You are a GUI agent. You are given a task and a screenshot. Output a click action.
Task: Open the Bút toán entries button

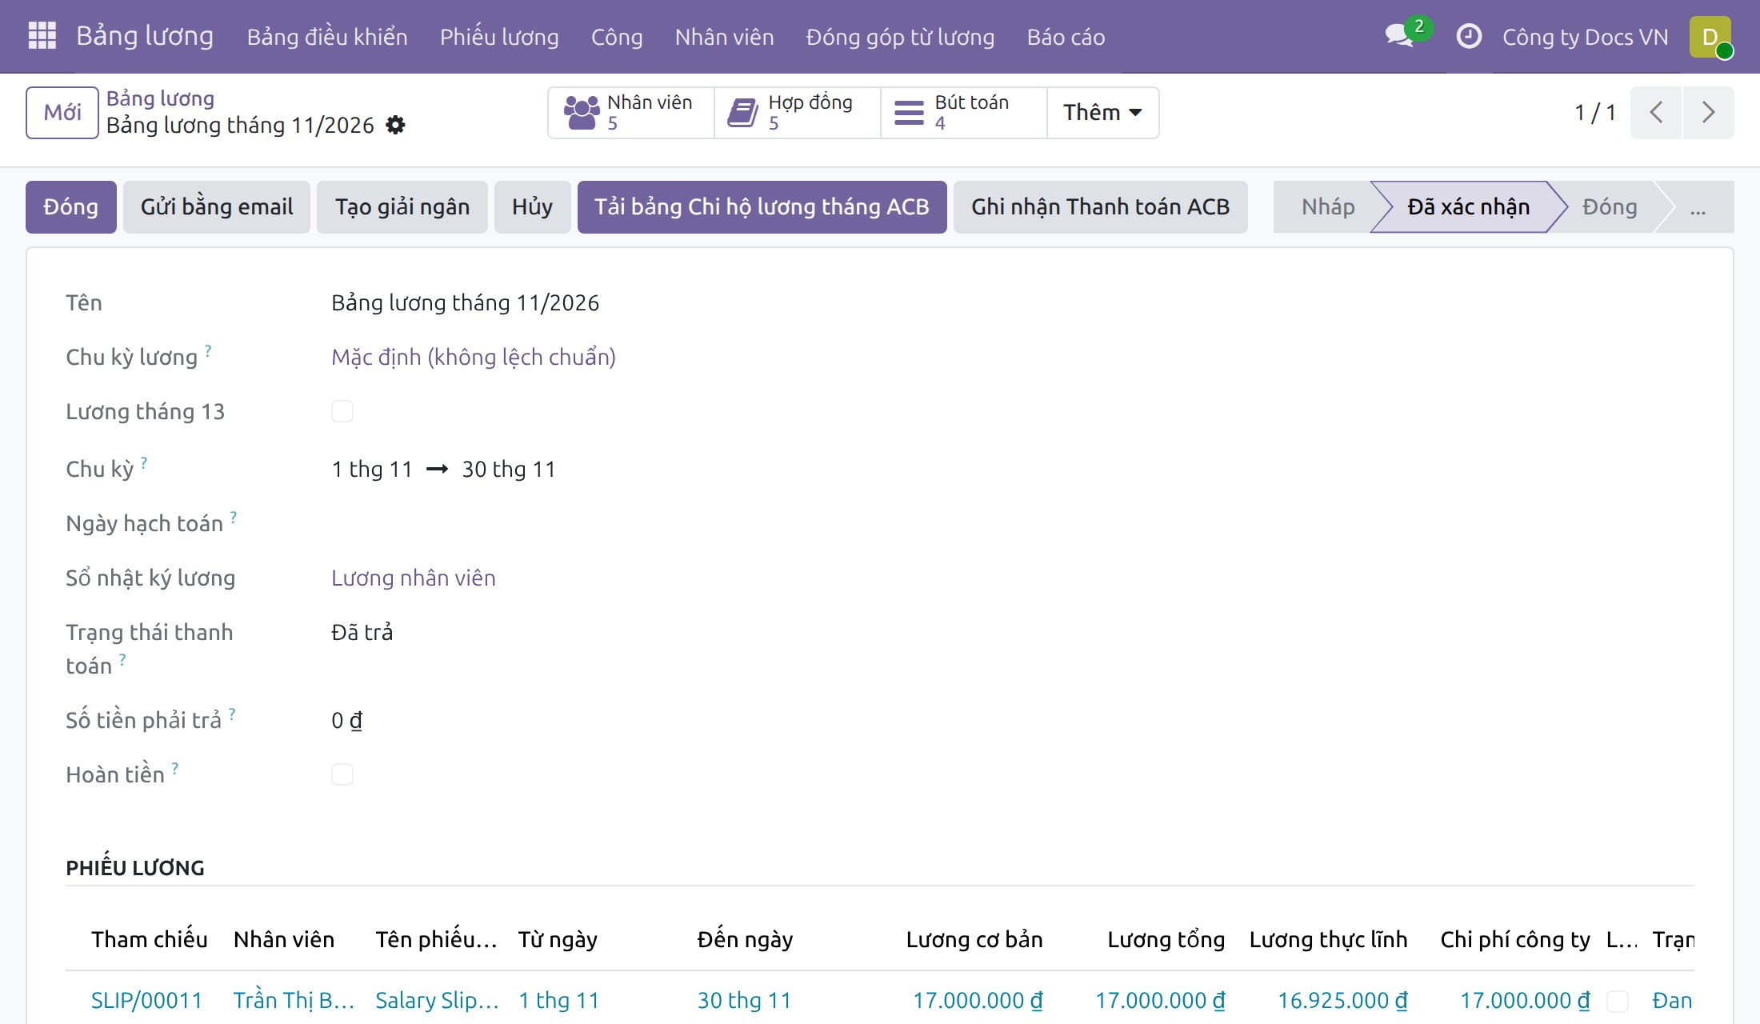click(x=963, y=113)
